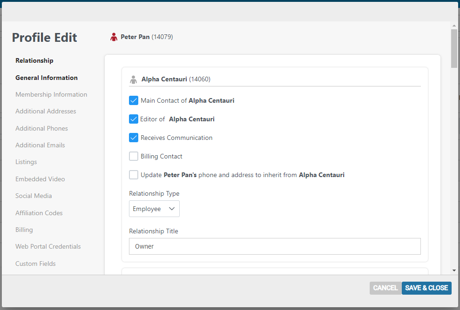Click the Cancel button
460x310 pixels.
tap(386, 288)
